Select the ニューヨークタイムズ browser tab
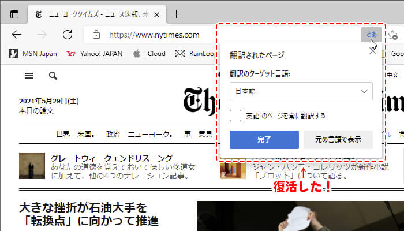 pos(96,14)
